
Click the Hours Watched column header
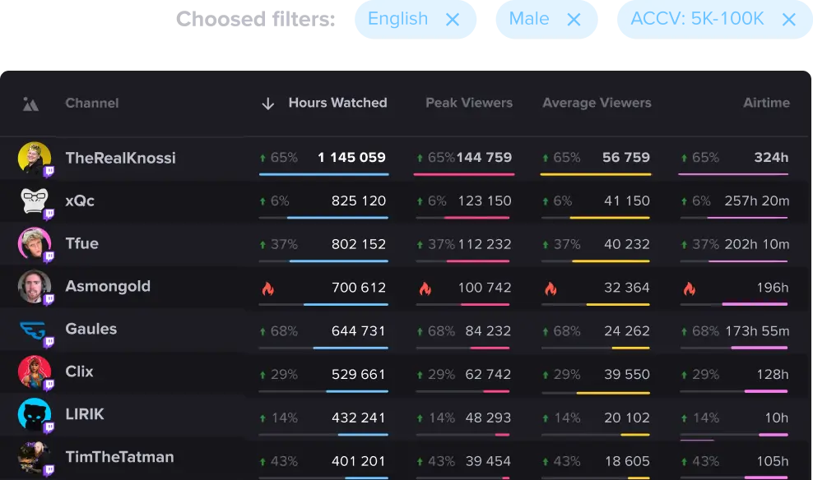click(337, 103)
